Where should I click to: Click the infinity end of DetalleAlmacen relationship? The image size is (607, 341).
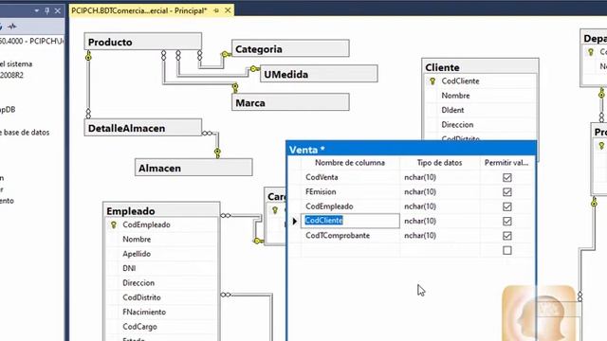click(208, 134)
